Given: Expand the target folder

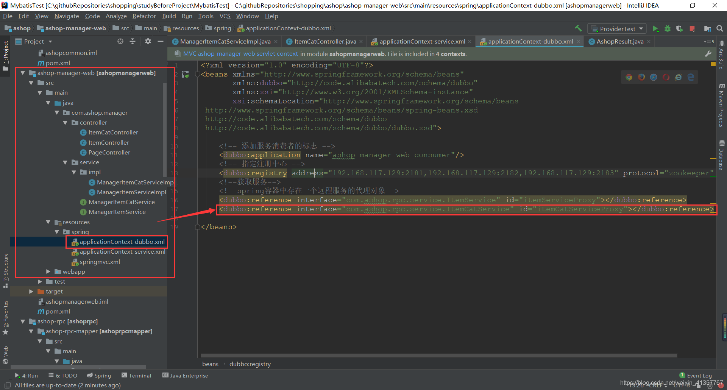Looking at the screenshot, I should (31, 292).
